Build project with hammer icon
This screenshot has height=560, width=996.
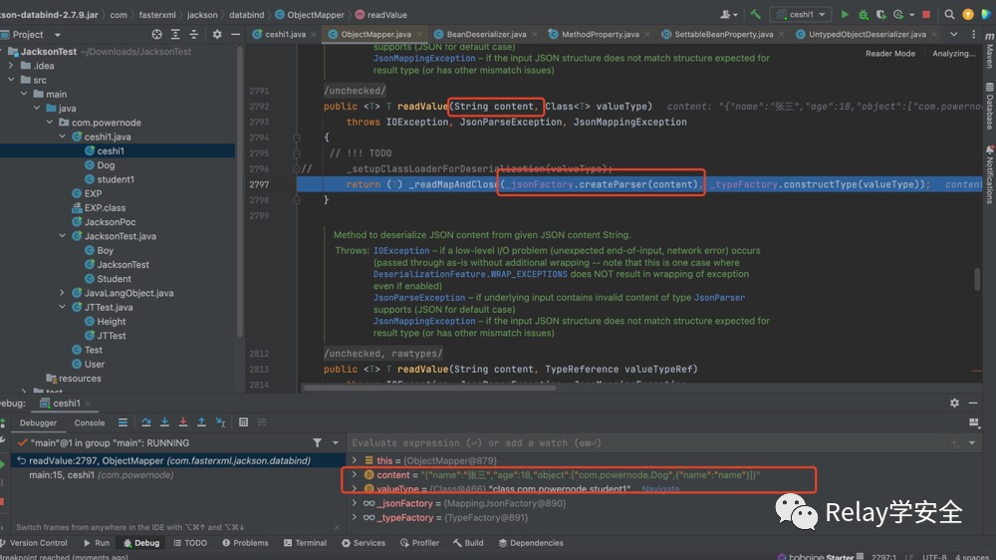755,14
